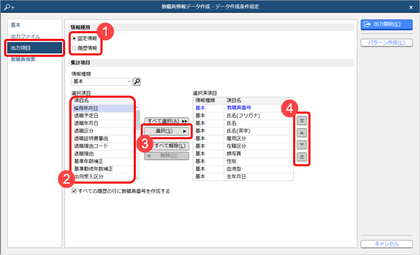Click the 解除(D) button

[x=166, y=156]
